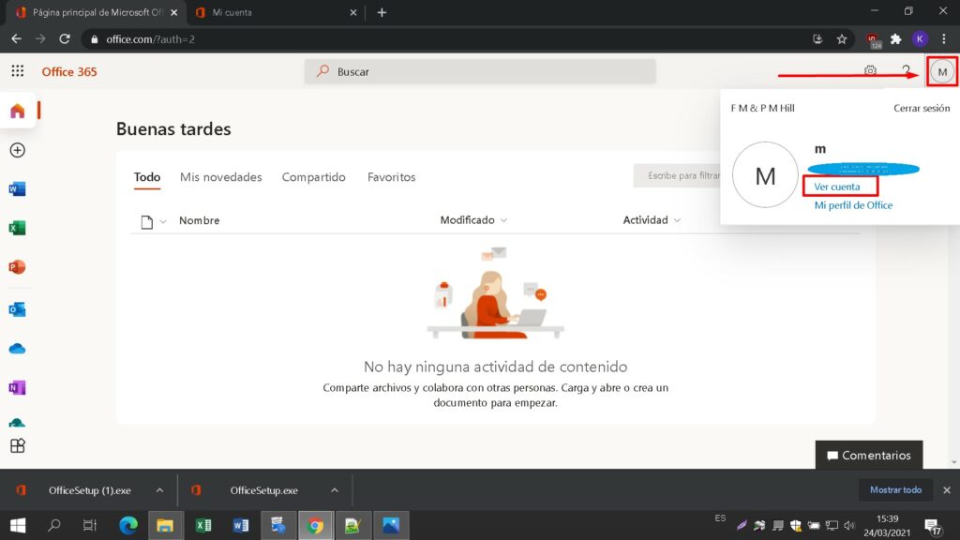960x540 pixels.
Task: Expand the Actividad column dropdown
Action: coord(677,220)
